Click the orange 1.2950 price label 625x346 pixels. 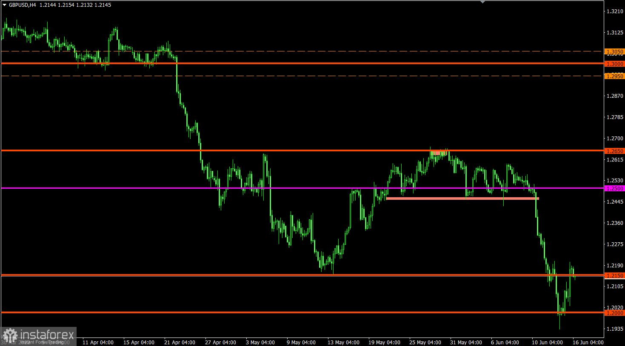click(615, 76)
